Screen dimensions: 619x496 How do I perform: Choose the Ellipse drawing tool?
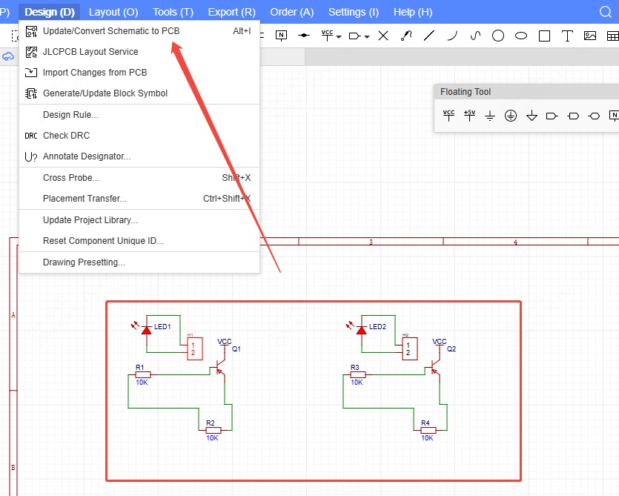coord(521,36)
